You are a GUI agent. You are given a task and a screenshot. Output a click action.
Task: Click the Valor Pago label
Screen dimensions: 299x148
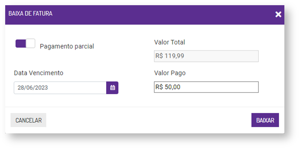tap(170, 73)
